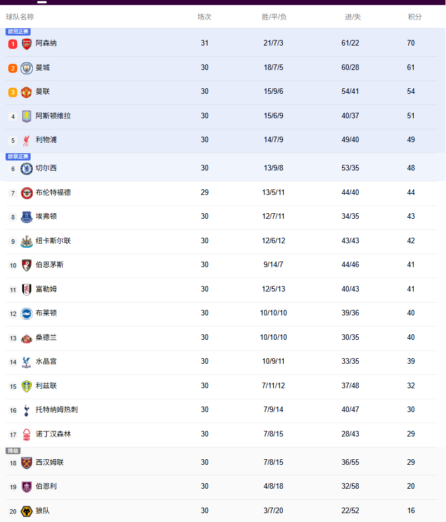446x522 pixels.
Task: Click the 胜/平/负 column header
Action: click(x=274, y=17)
